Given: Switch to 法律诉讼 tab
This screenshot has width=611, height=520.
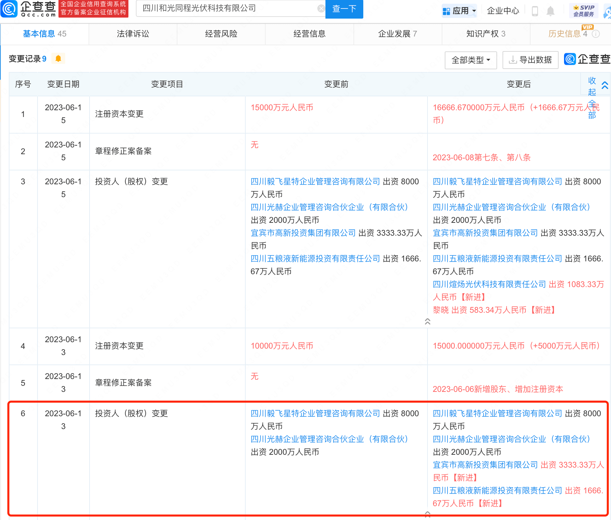Looking at the screenshot, I should click(133, 34).
